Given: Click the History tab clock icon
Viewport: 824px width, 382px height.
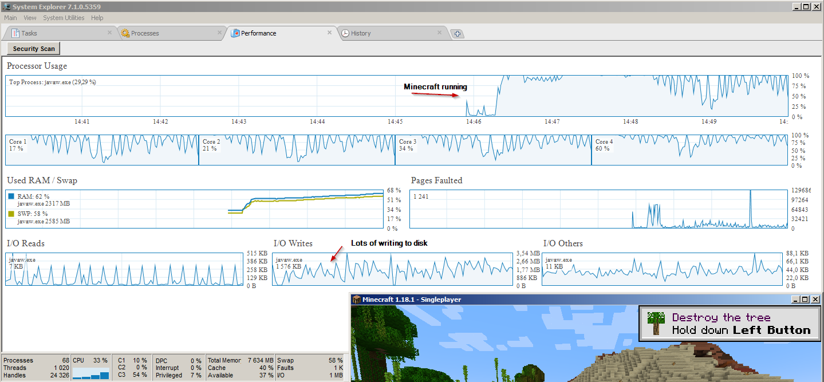Looking at the screenshot, I should [x=345, y=33].
